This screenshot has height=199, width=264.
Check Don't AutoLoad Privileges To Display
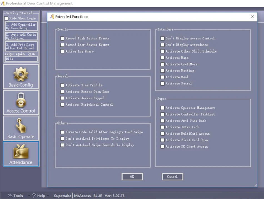62,139
